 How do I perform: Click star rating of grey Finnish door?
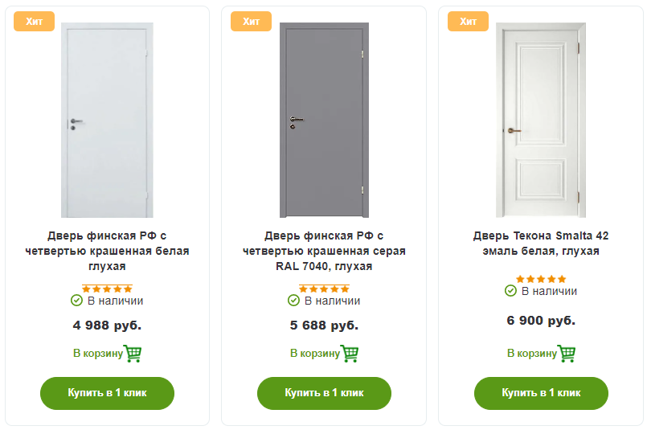click(324, 289)
